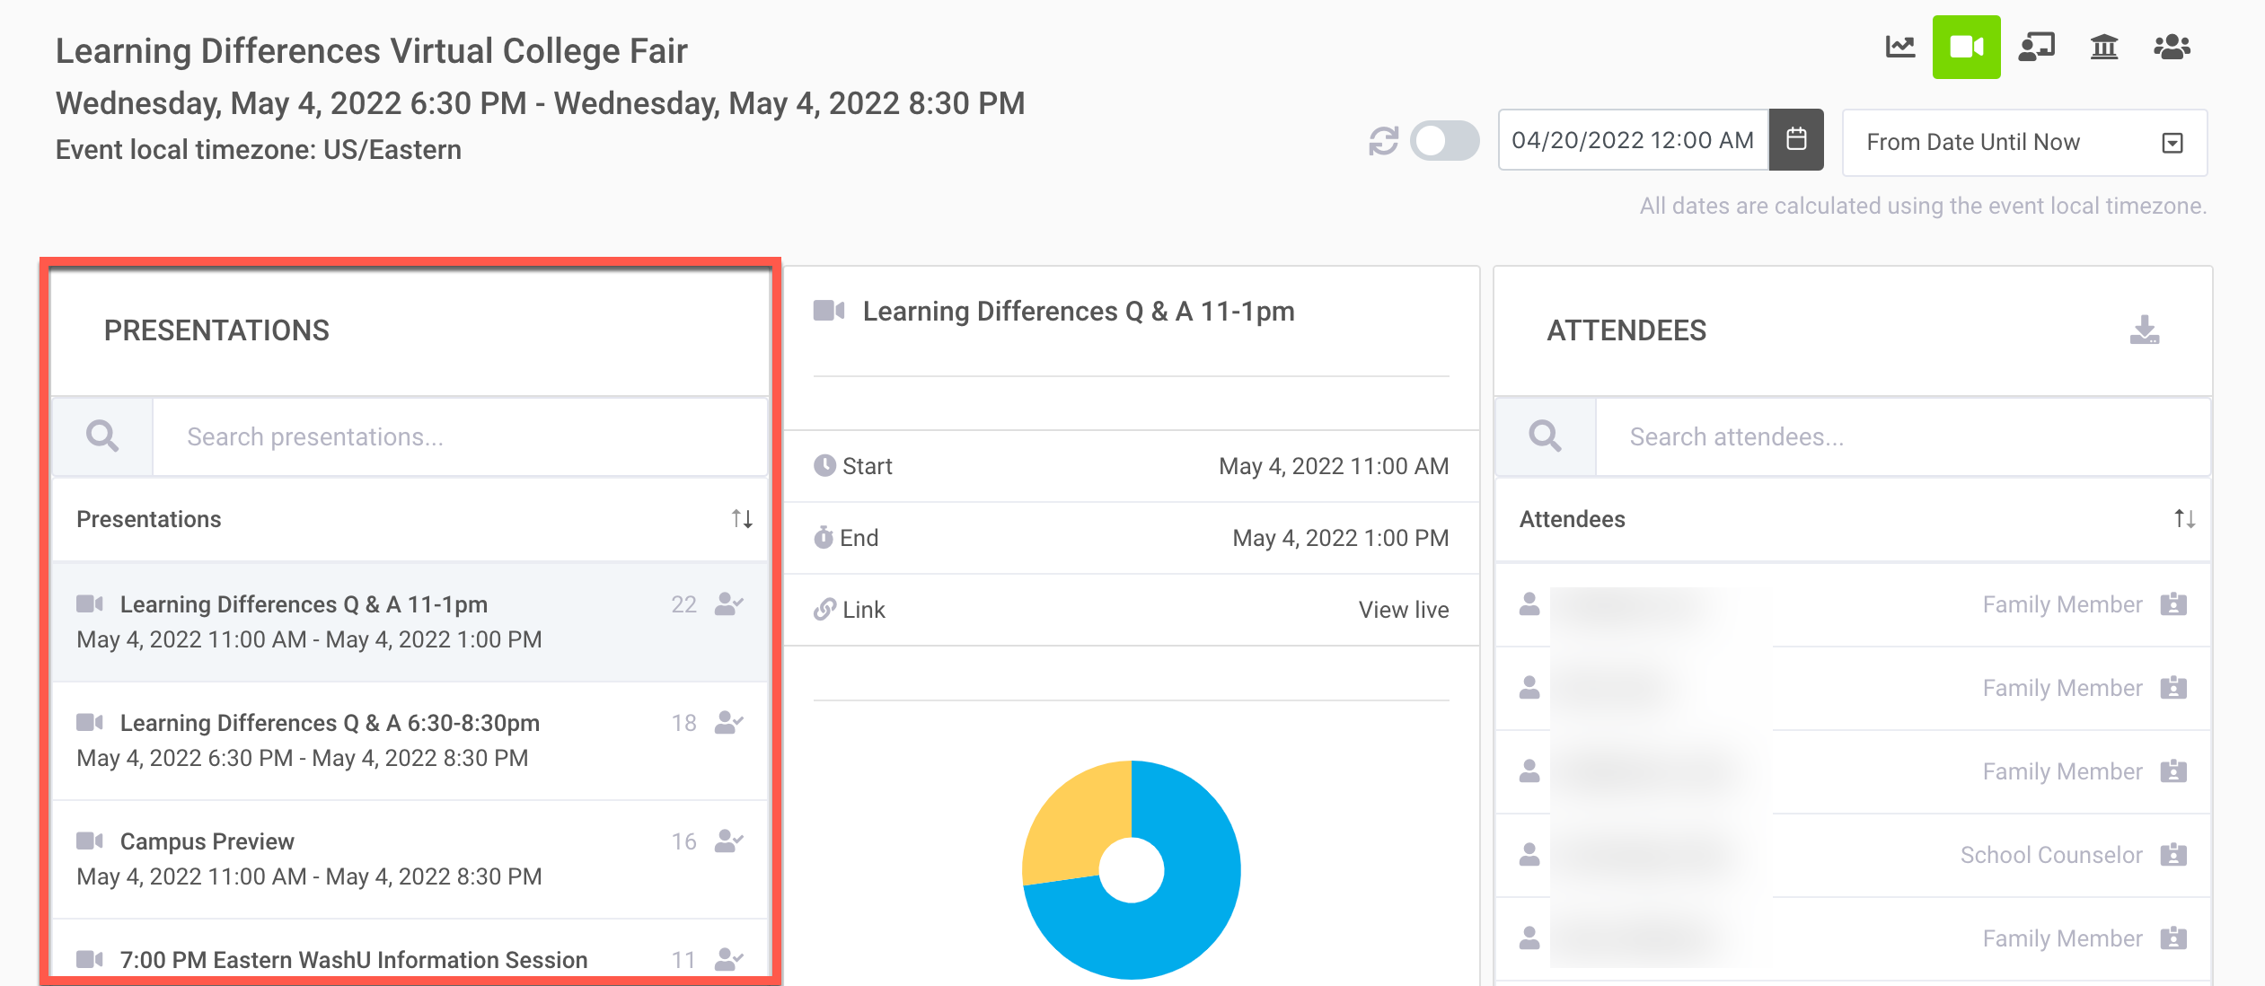Open the attendees group icon
The width and height of the screenshot is (2265, 986).
tap(2172, 47)
